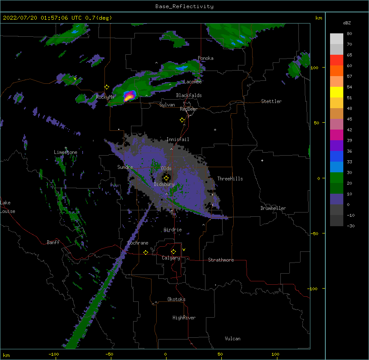This screenshot has width=369, height=360.
Task: Click the Lacombe city label
Action: click(x=193, y=82)
